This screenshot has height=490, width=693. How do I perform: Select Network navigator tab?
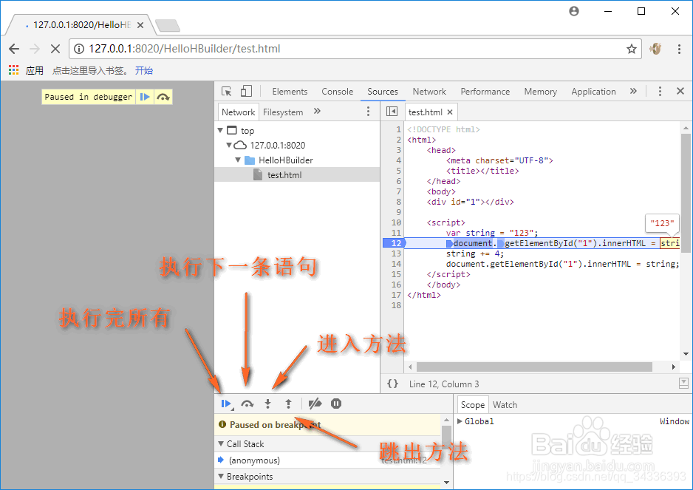pos(238,112)
